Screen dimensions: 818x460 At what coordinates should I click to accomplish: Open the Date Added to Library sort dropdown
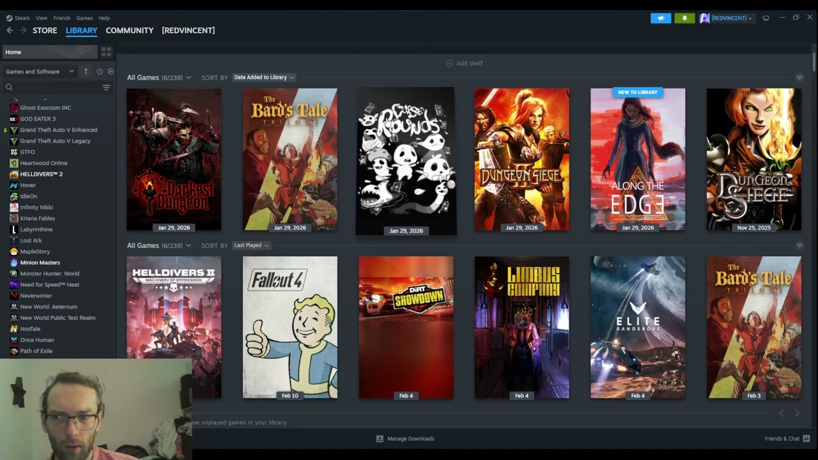264,77
